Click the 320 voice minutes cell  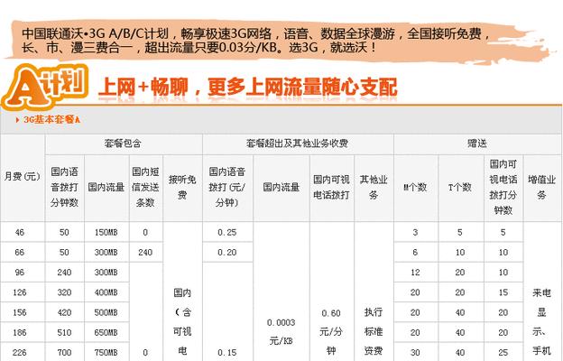(65, 292)
